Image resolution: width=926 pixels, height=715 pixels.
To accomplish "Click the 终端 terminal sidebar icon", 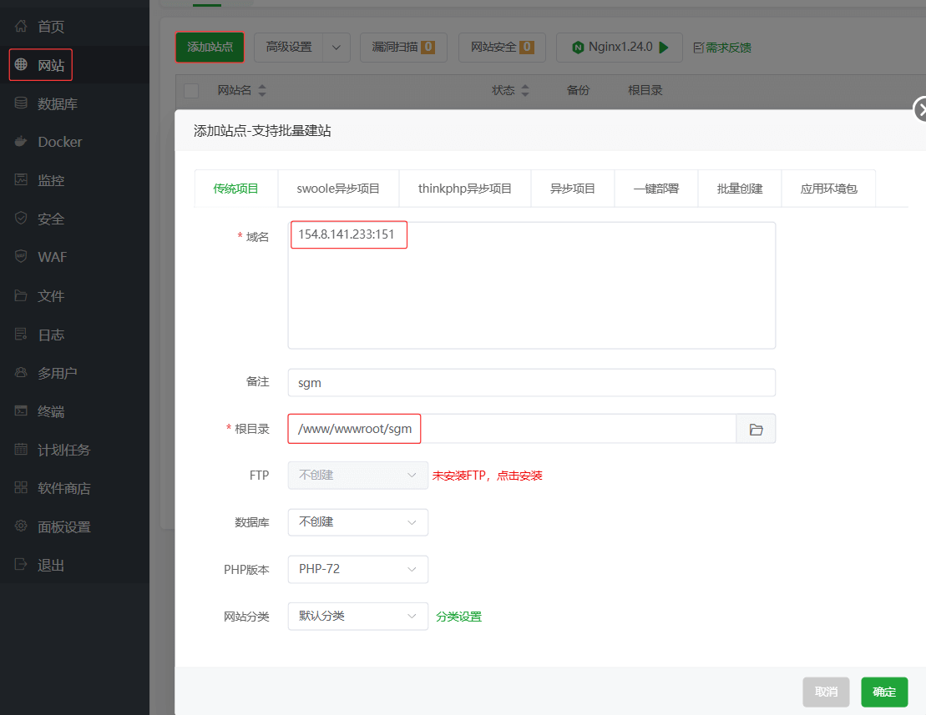I will coord(21,411).
